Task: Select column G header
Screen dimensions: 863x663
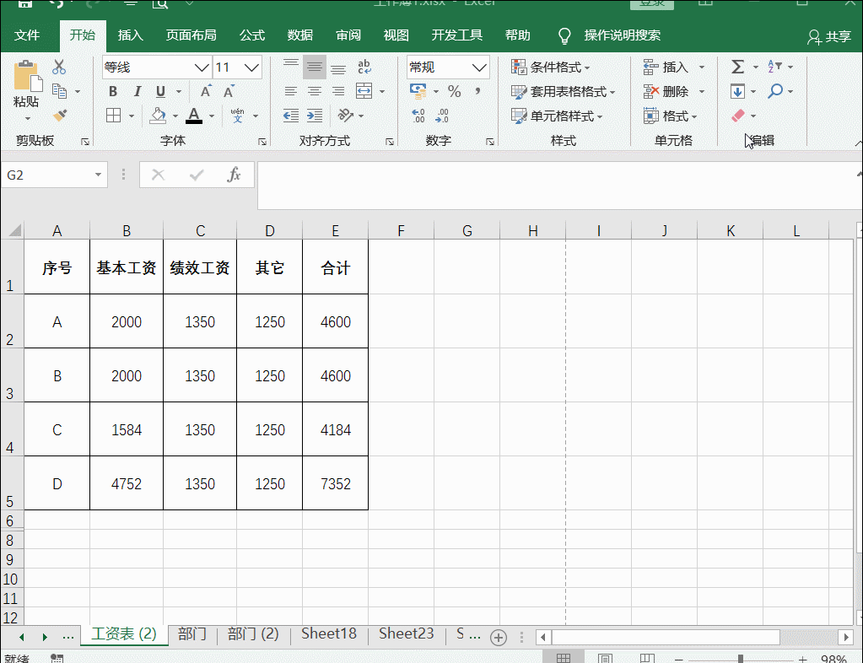Action: [x=467, y=230]
